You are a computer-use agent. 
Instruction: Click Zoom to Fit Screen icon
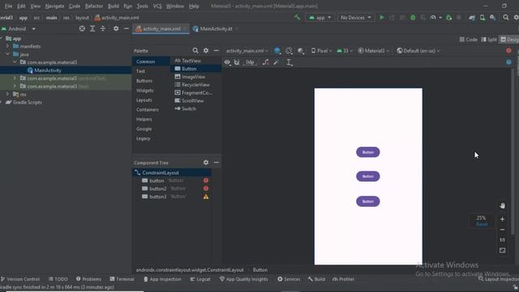502,251
